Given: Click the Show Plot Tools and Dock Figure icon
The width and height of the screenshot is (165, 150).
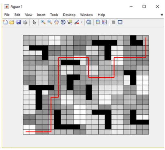Looking at the screenshot, I should (120, 22).
